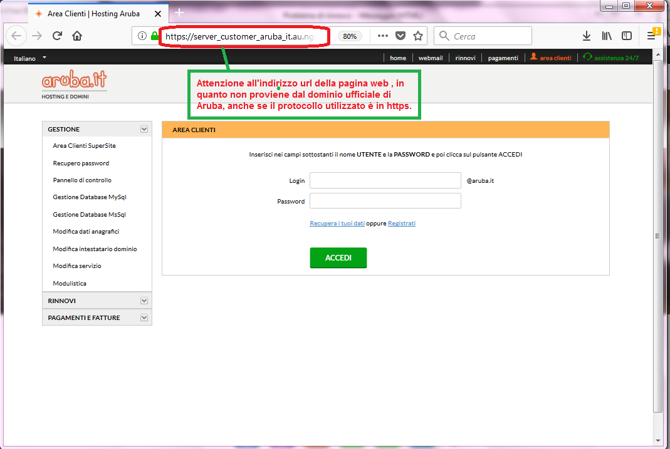
Task: Open the Firefox hamburger menu
Action: 651,36
